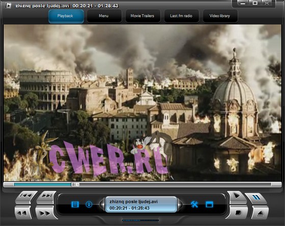Show file info via the blue info icon
Image resolution: width=285 pixels, height=226 pixels.
[x=89, y=204]
